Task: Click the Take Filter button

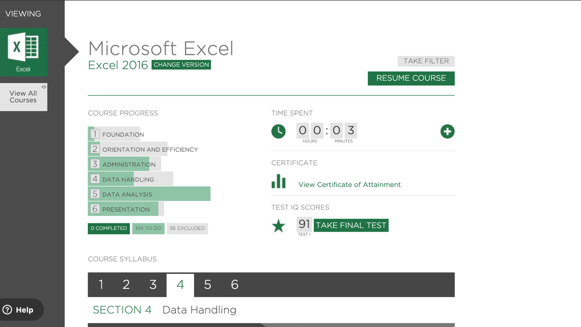Action: pyautogui.click(x=426, y=61)
